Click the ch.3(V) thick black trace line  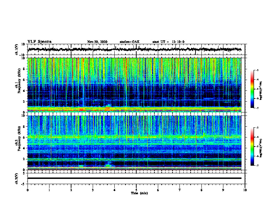(x=134, y=178)
